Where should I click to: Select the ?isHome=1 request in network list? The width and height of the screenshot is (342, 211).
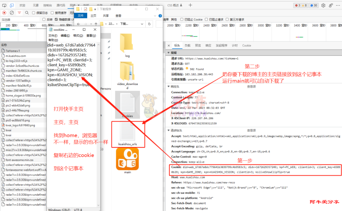click(x=23, y=51)
